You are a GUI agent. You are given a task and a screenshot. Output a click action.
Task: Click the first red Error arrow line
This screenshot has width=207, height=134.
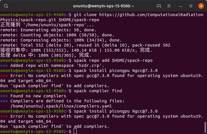click(102, 78)
